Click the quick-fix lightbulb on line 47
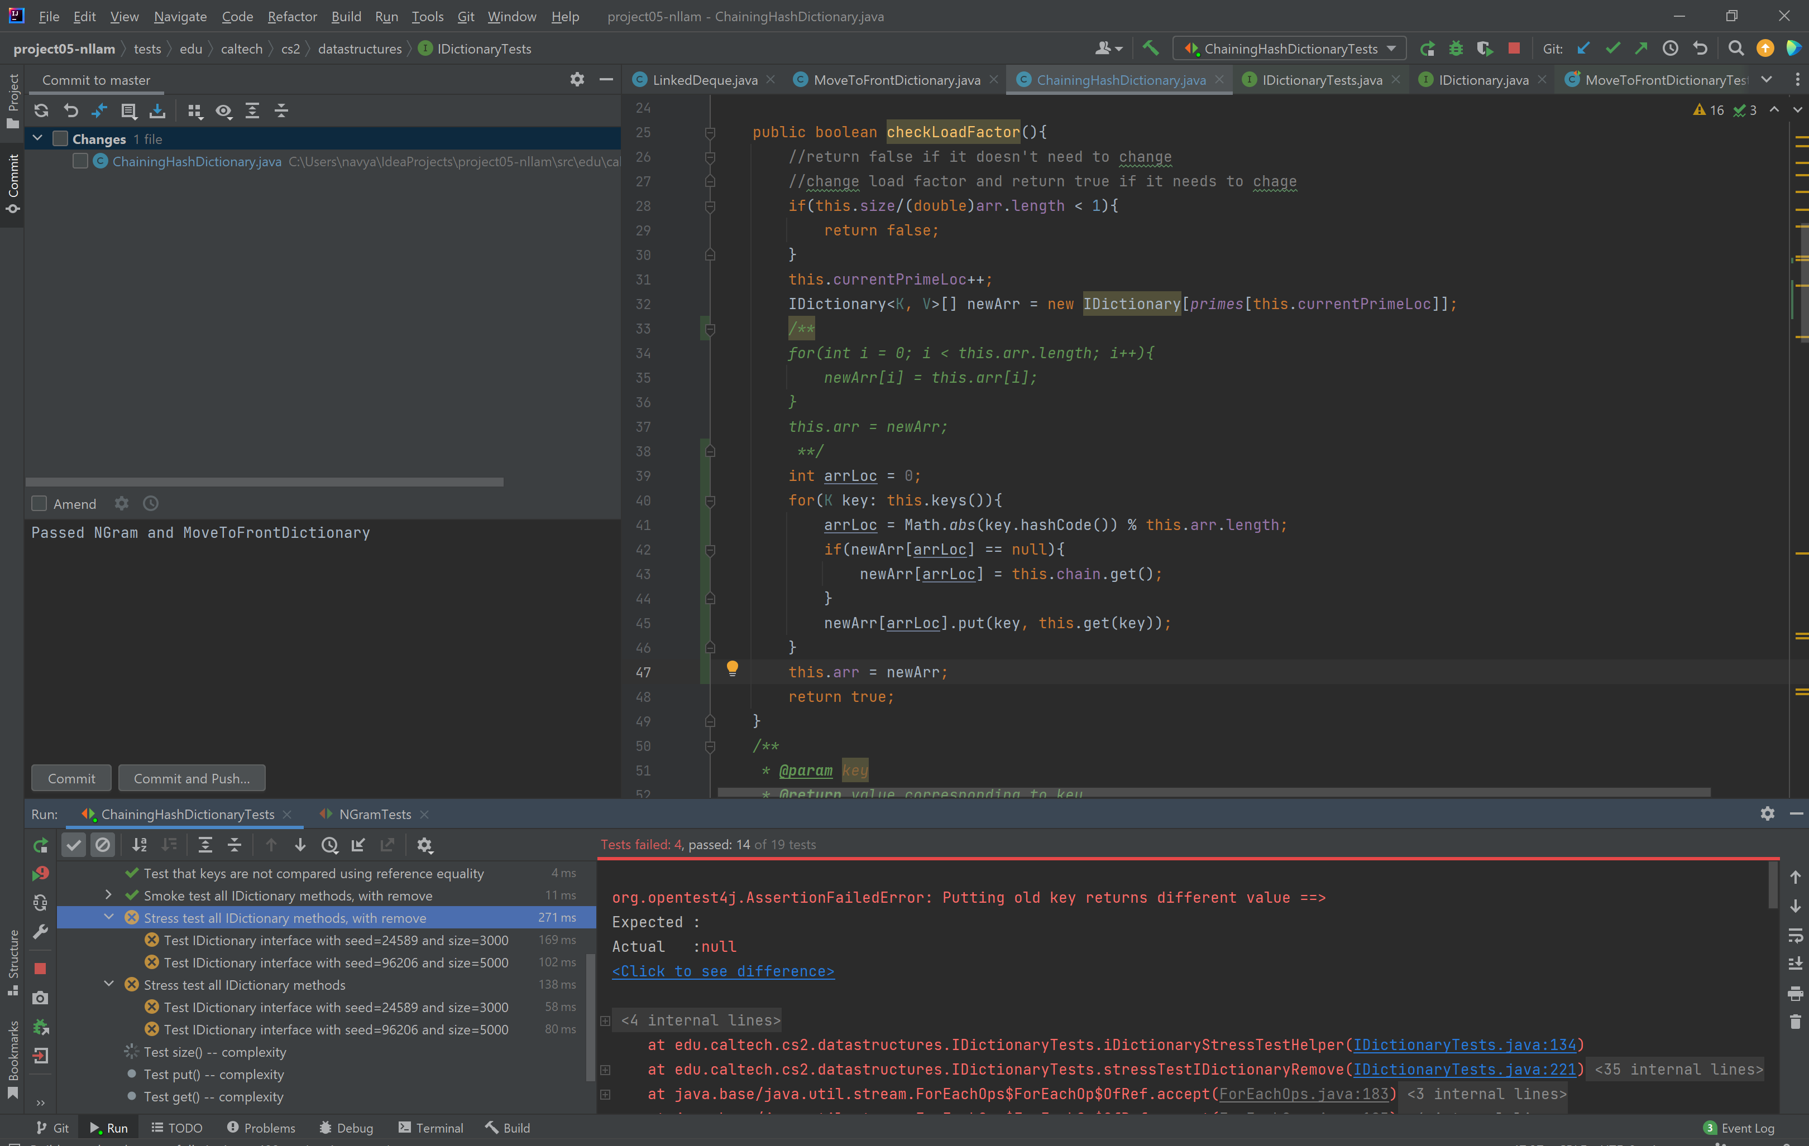This screenshot has height=1146, width=1809. pyautogui.click(x=732, y=668)
